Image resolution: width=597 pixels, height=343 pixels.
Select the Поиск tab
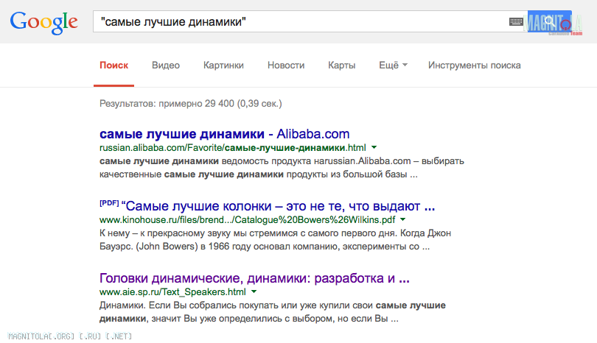[114, 66]
